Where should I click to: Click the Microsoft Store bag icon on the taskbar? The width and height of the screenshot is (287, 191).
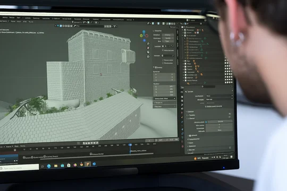pyautogui.click(x=69, y=165)
